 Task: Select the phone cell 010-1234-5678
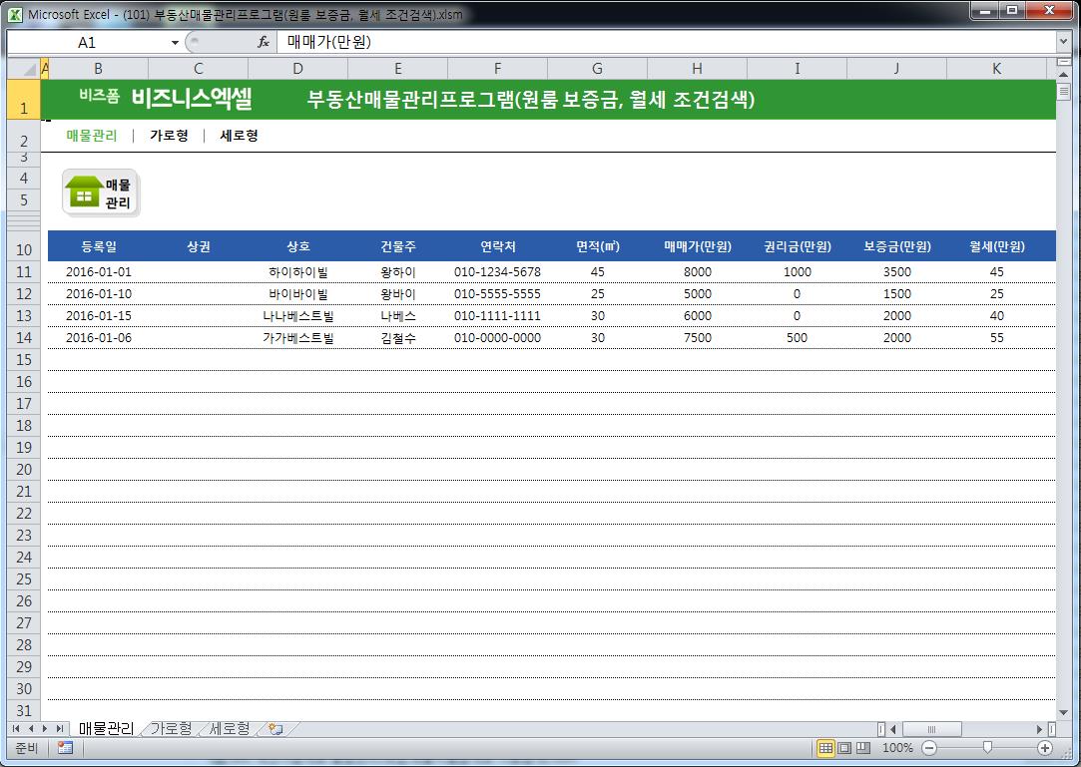tap(498, 271)
